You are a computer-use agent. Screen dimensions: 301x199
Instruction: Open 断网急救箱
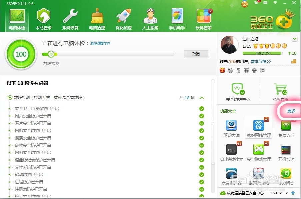(x=259, y=176)
